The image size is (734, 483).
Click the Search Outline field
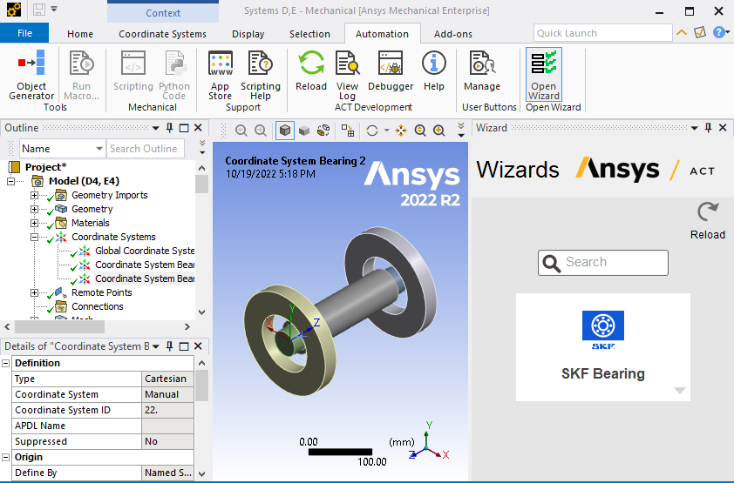(x=146, y=149)
